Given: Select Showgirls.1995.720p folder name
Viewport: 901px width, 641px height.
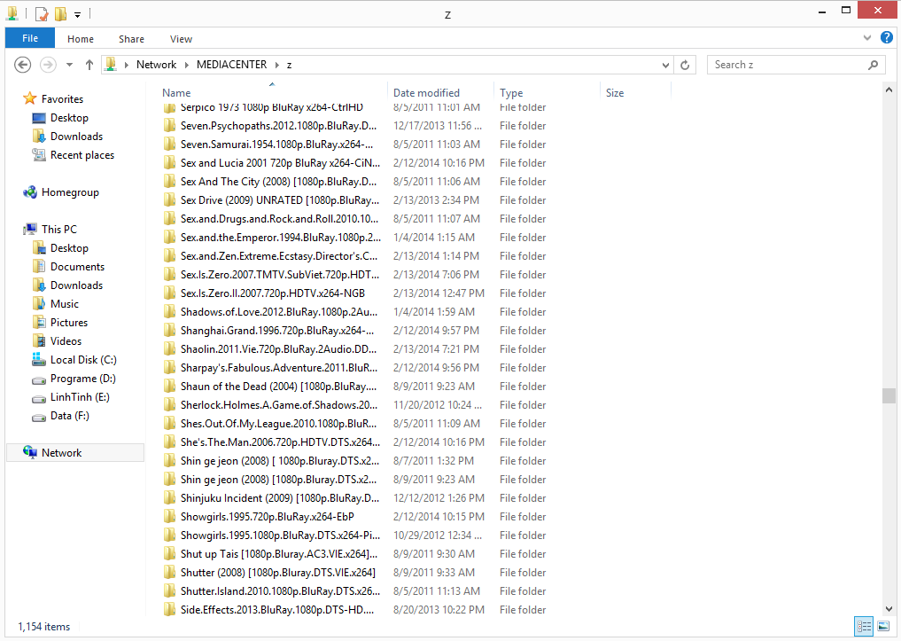Looking at the screenshot, I should tap(268, 517).
